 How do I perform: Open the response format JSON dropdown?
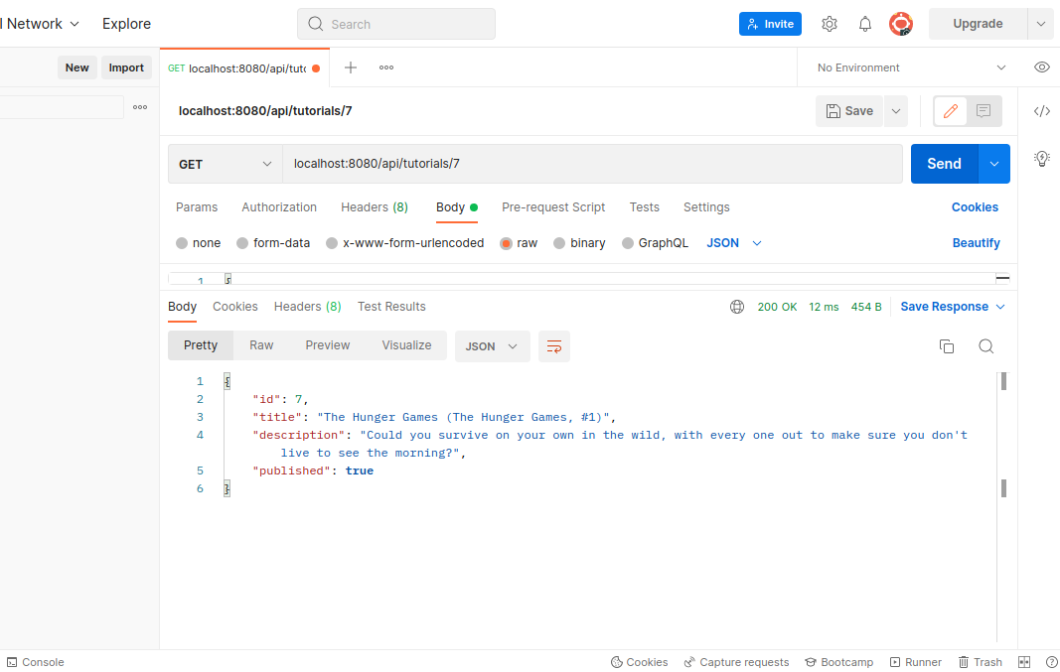coord(492,346)
